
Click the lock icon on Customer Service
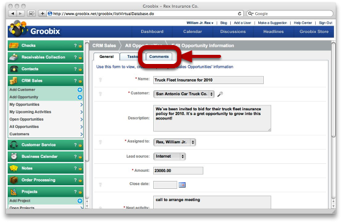click(x=80, y=145)
